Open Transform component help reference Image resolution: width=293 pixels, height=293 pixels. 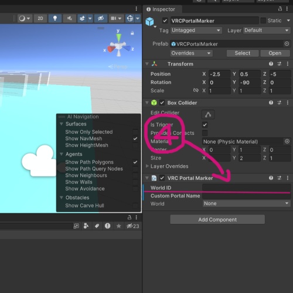[271, 64]
